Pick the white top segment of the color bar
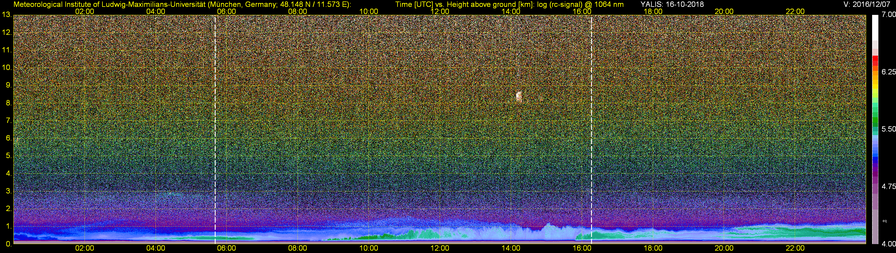Viewport: 896px width, 253px height. pyautogui.click(x=875, y=28)
